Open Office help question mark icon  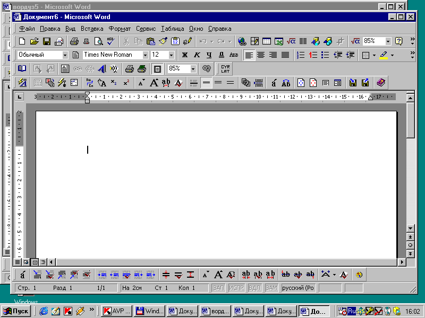(x=399, y=41)
